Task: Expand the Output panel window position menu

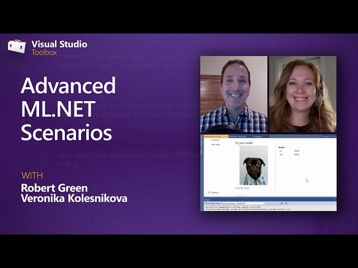Action: [335, 200]
